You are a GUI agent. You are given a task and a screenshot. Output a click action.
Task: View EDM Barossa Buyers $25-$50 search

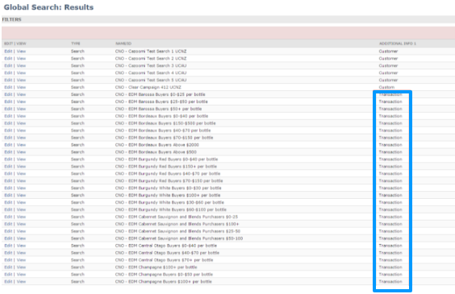click(21, 101)
